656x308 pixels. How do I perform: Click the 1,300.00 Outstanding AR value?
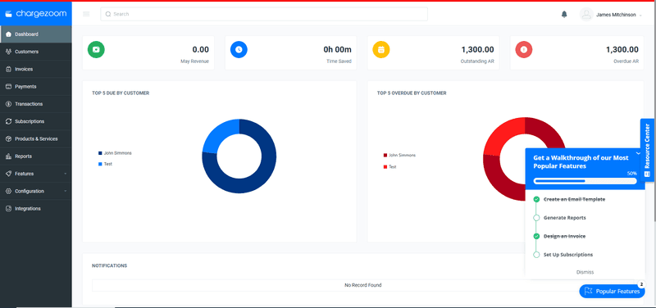tap(478, 50)
